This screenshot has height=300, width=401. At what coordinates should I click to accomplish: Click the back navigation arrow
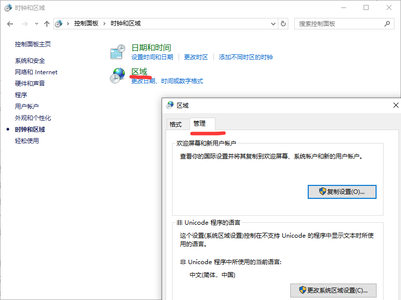click(x=10, y=23)
